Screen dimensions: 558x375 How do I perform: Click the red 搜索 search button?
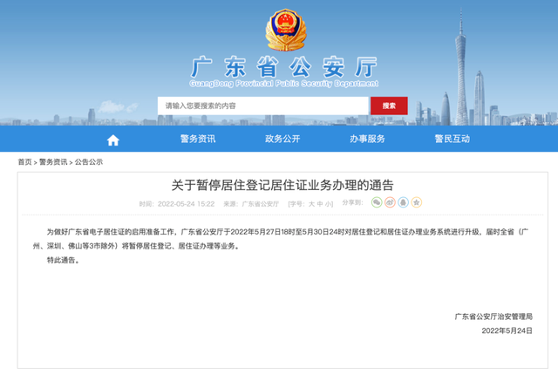coord(389,106)
